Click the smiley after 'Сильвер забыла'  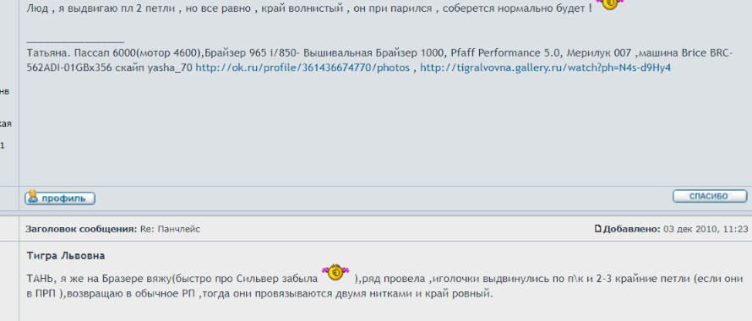point(335,272)
